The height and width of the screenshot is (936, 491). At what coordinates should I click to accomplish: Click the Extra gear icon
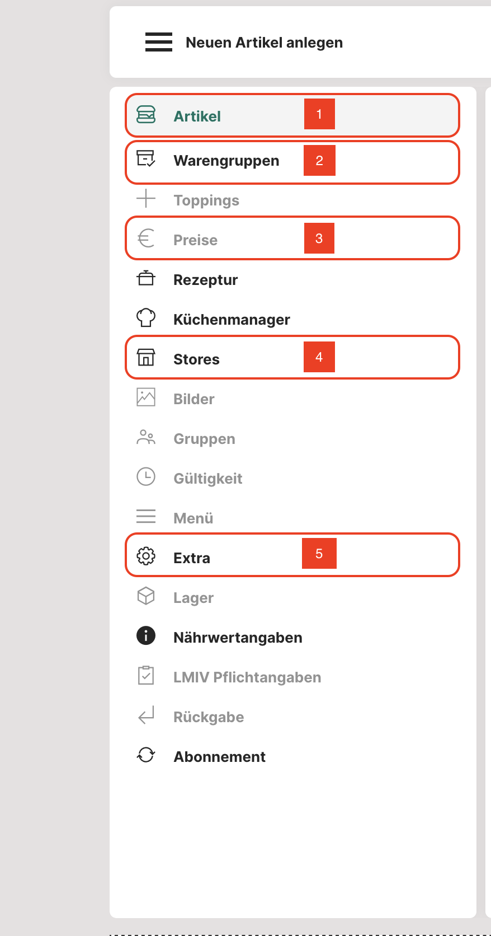coord(146,556)
